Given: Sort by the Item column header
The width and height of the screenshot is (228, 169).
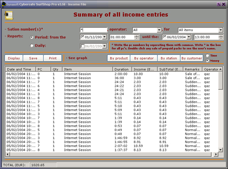Looking at the screenshot, I should 88,69.
